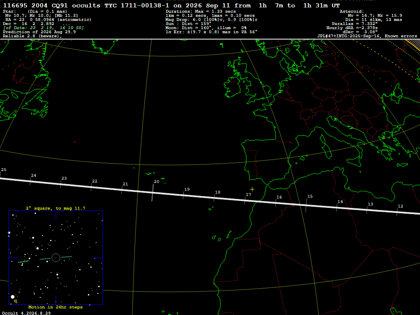Click the minute 25 path label

(x=4, y=170)
